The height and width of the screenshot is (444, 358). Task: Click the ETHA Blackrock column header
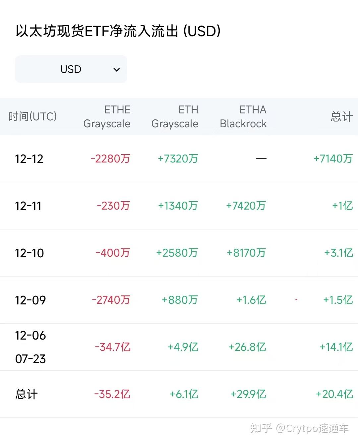243,117
